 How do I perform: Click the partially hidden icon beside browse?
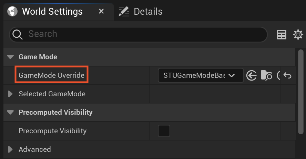(x=278, y=75)
